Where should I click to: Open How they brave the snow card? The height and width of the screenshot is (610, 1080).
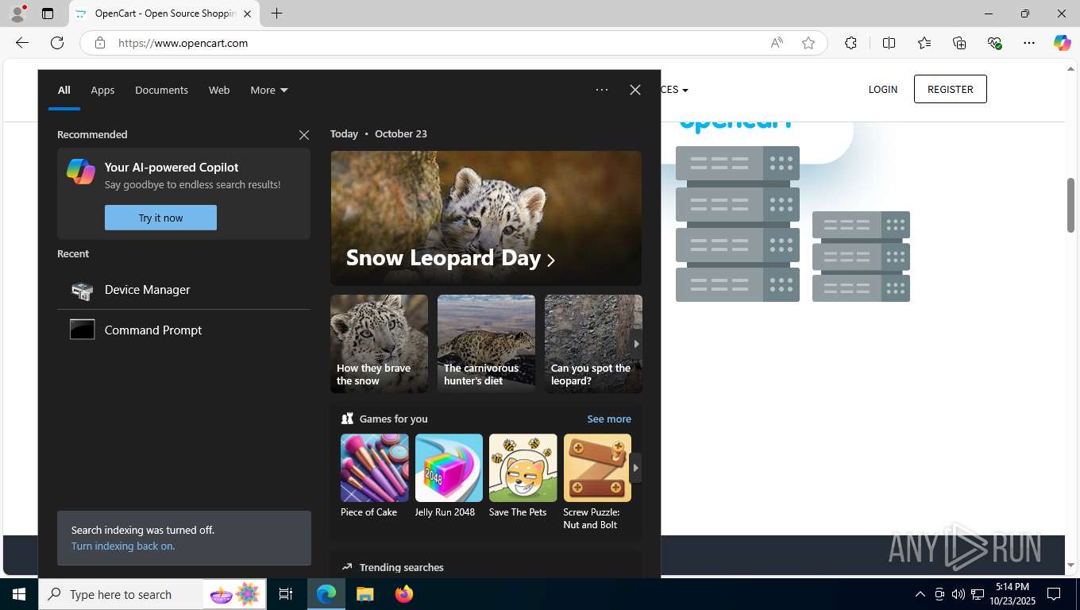(379, 344)
